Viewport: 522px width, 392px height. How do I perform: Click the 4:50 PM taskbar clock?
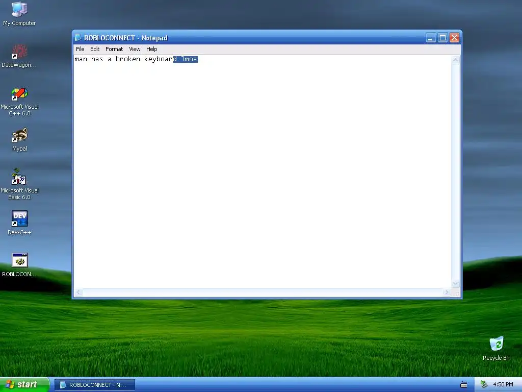(x=503, y=385)
